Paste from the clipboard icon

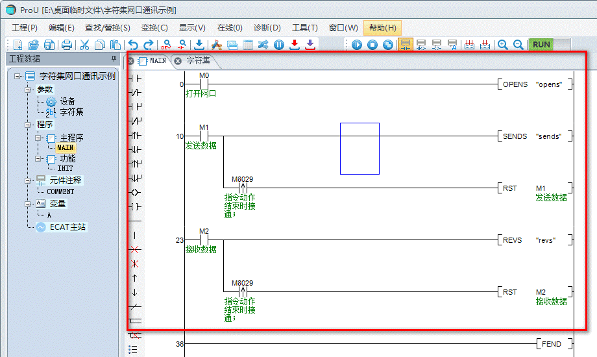tap(116, 45)
